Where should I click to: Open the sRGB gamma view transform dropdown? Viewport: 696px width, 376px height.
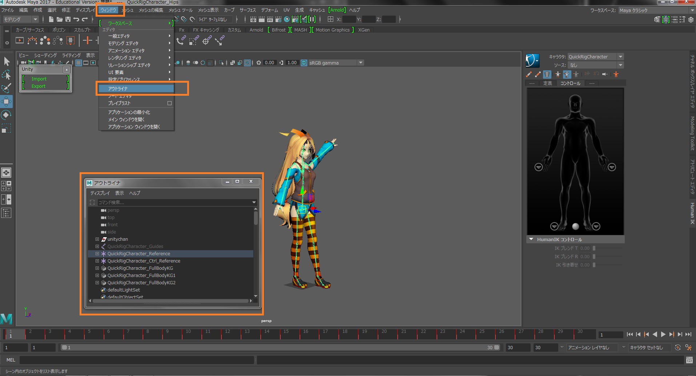point(336,63)
